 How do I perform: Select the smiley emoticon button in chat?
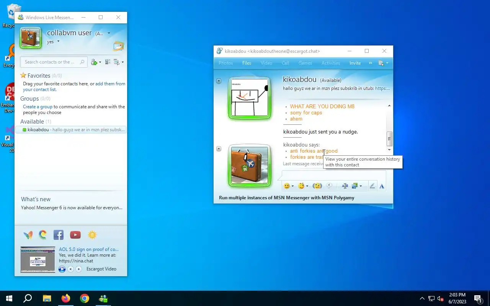pos(287,186)
